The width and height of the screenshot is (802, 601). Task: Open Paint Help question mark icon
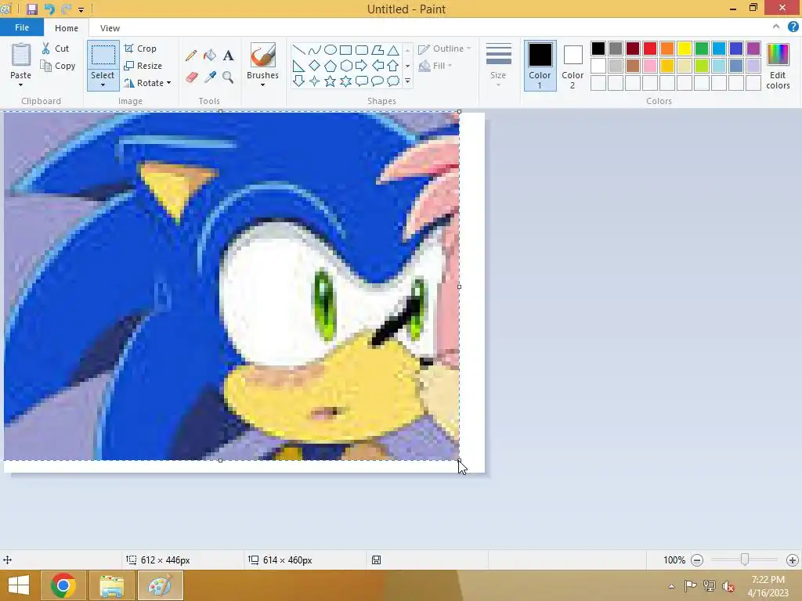[x=793, y=27]
